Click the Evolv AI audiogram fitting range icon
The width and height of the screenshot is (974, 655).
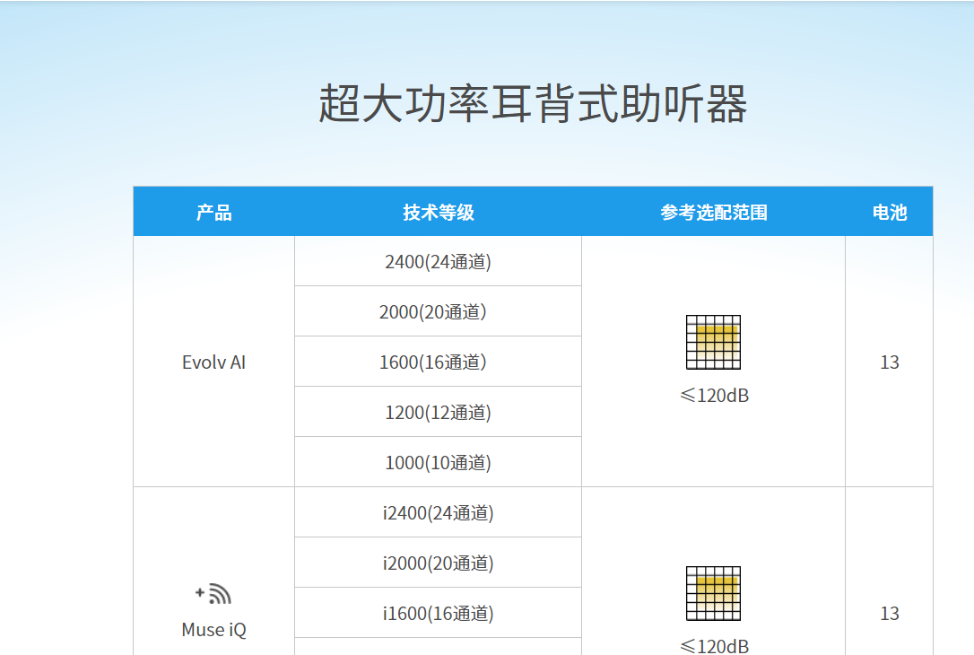(713, 343)
